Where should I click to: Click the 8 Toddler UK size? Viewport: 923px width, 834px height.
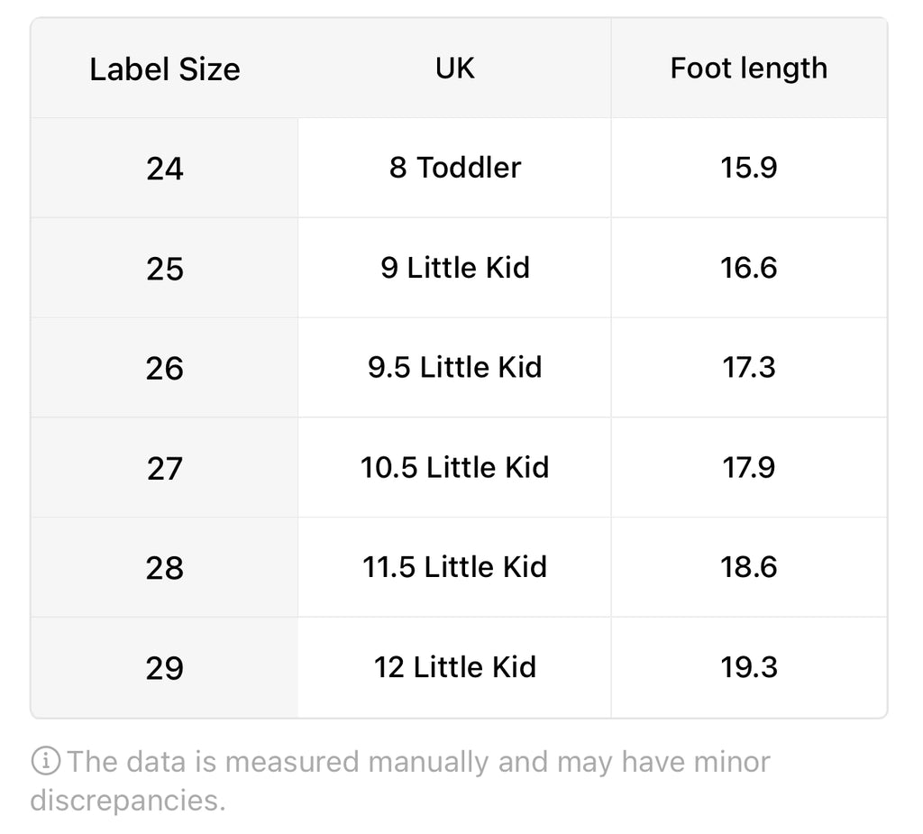[x=454, y=168]
